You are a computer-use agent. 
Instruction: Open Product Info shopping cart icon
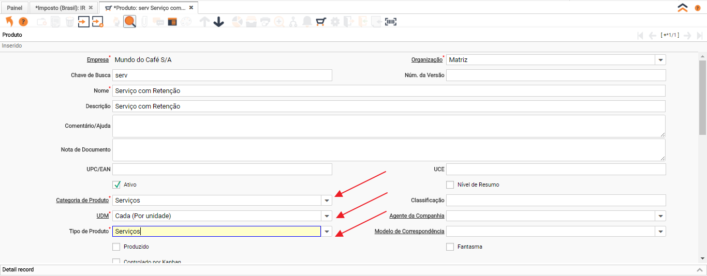[x=321, y=22]
